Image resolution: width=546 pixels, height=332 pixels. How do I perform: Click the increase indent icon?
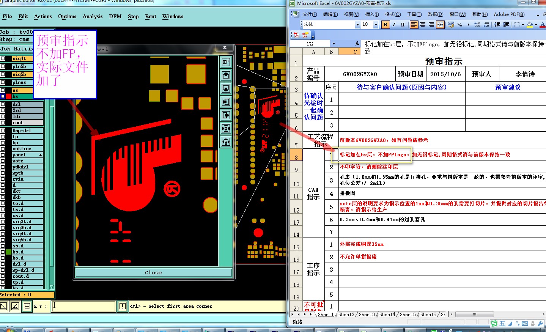tap(506, 25)
